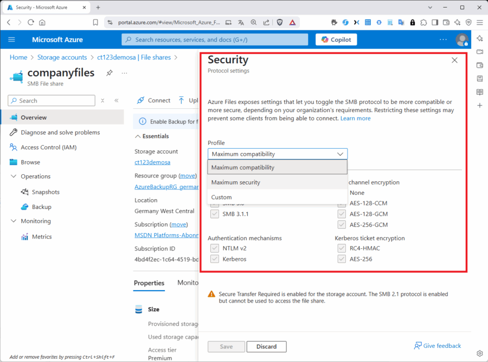
Task: Open the Profile dropdown
Action: tap(277, 154)
